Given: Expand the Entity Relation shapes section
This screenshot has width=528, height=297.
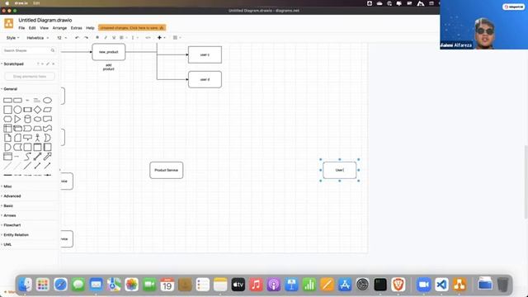Looking at the screenshot, I should (x=15, y=234).
